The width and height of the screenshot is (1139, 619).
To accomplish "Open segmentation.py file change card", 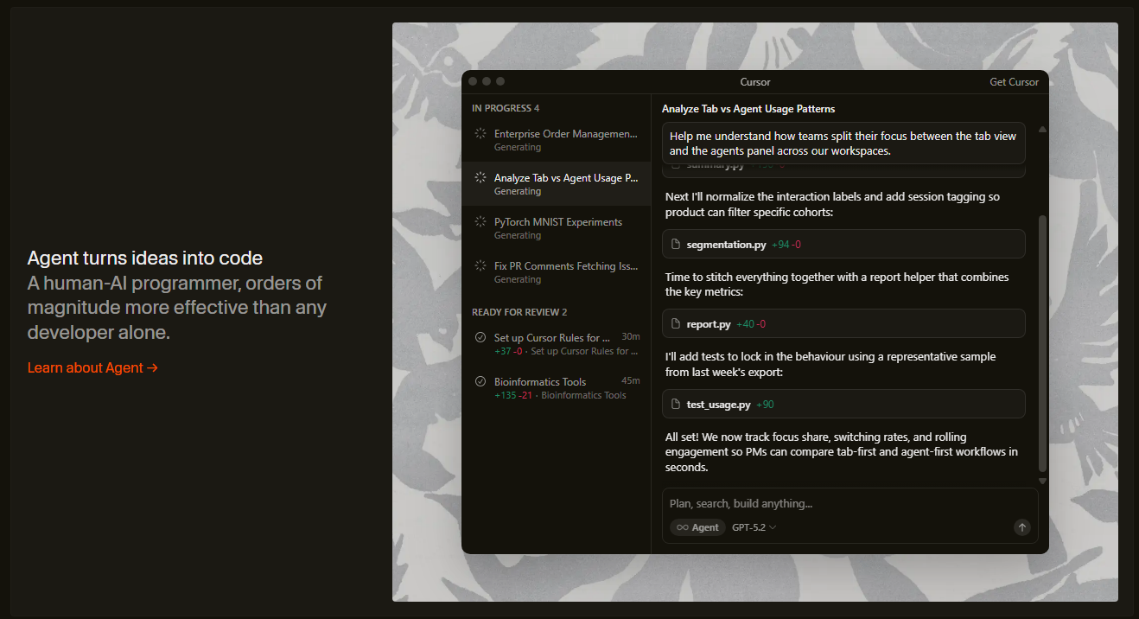I will point(843,244).
